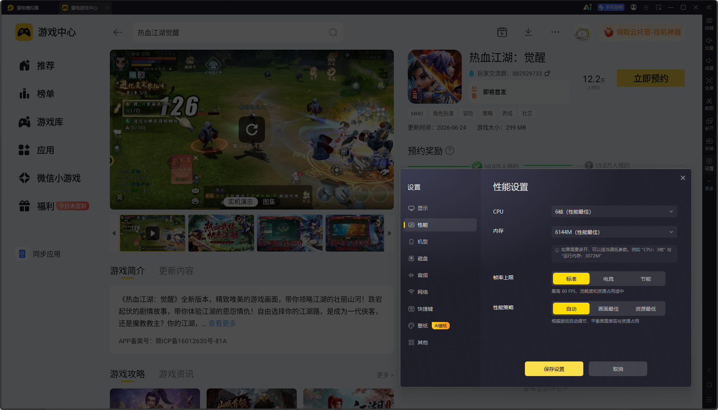
Task: Open 磁盘 settings section
Action: pos(440,258)
